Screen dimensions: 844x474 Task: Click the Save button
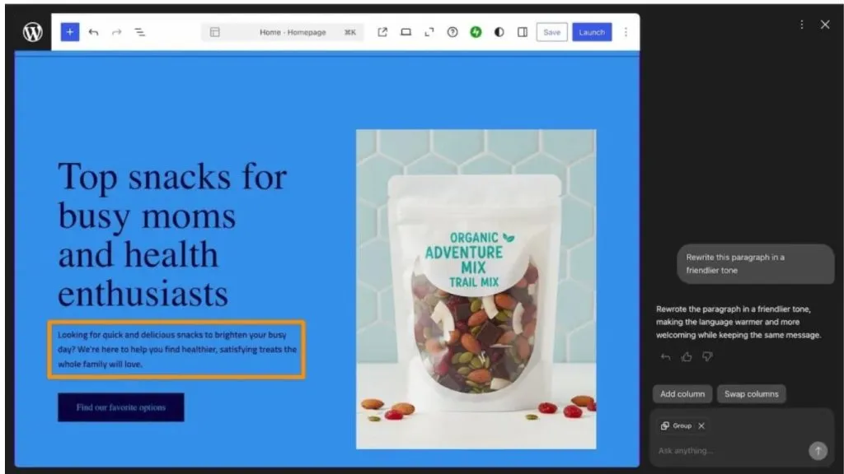[x=551, y=32]
